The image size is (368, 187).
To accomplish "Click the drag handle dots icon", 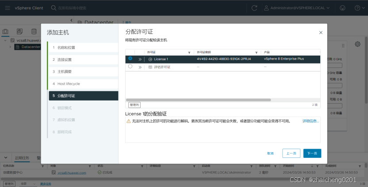I will [x=343, y=45].
